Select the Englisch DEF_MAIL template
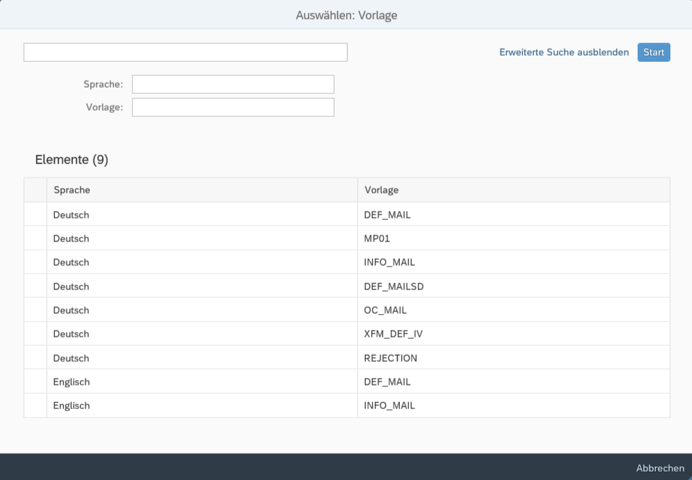692x480 pixels. 387,382
